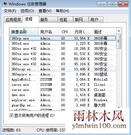Toggle 显示所有用户的进程 checkbox

coord(11,115)
